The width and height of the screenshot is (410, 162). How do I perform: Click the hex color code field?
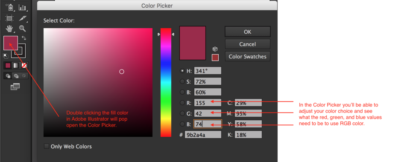(x=203, y=135)
